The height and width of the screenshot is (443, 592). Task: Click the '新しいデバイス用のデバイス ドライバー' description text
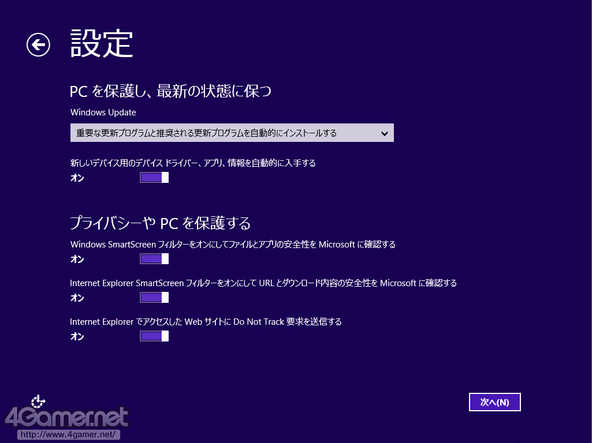[x=192, y=163]
